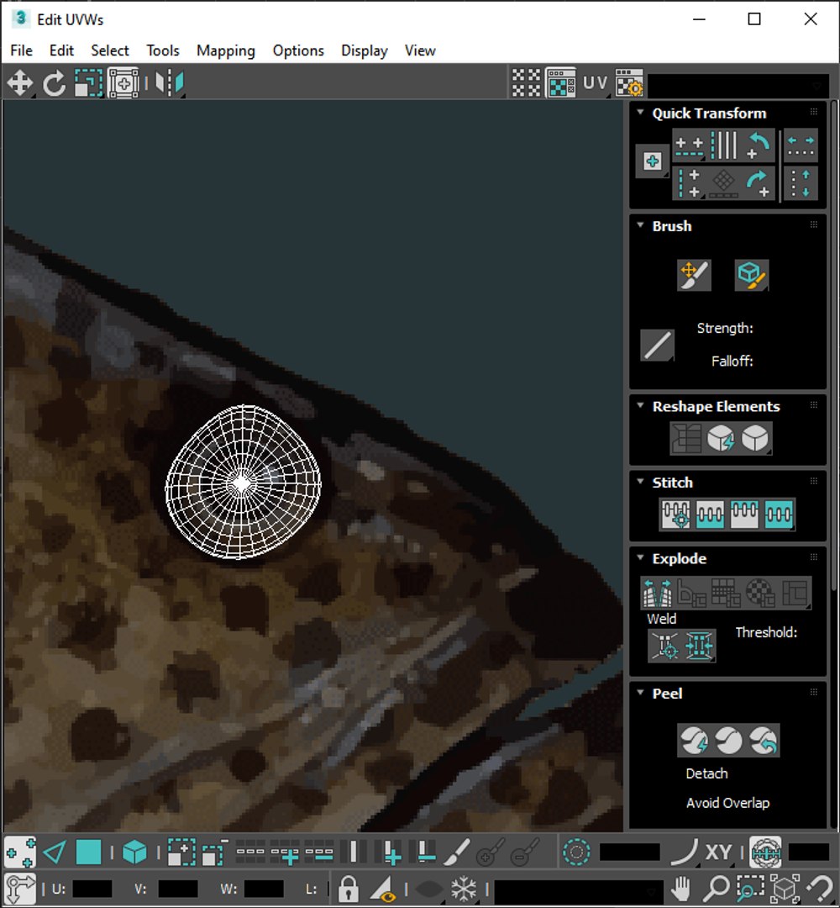Image resolution: width=840 pixels, height=908 pixels.
Task: Open the Options menu
Action: pos(298,50)
